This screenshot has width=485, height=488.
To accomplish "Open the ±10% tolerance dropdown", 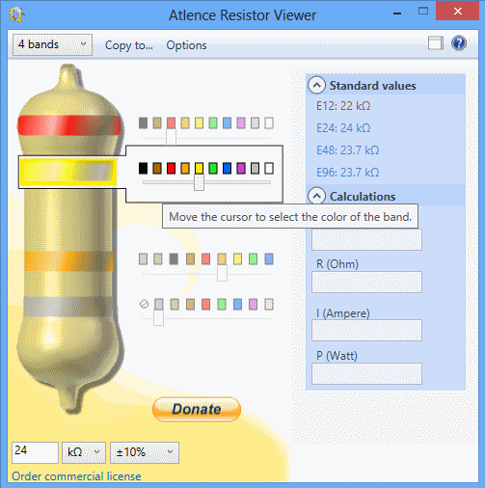I will point(145,452).
